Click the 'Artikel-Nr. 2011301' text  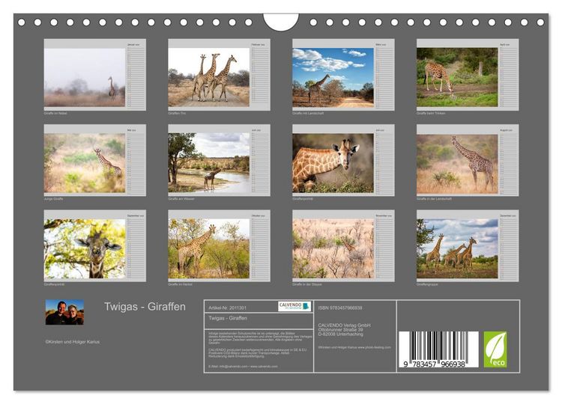227,307
